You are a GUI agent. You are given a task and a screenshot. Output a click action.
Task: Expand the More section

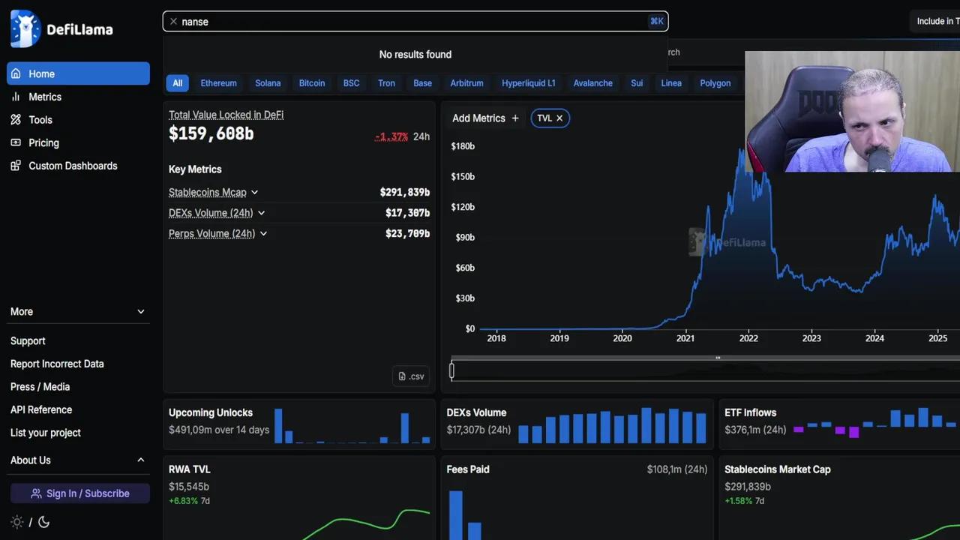[78, 311]
